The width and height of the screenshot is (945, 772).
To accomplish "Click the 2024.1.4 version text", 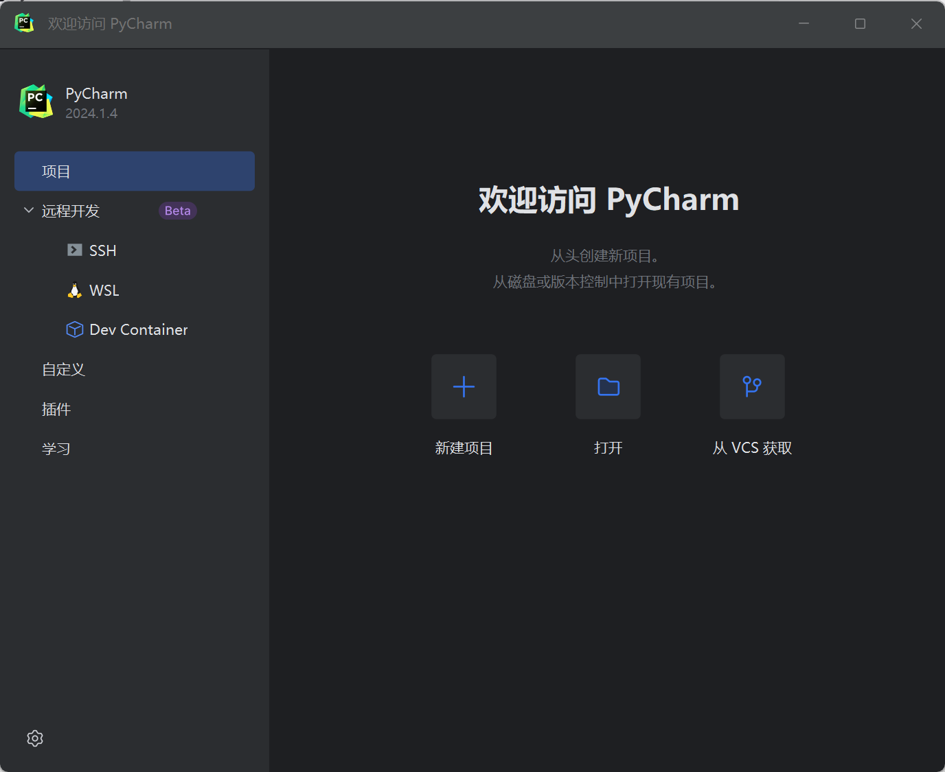I will click(91, 113).
